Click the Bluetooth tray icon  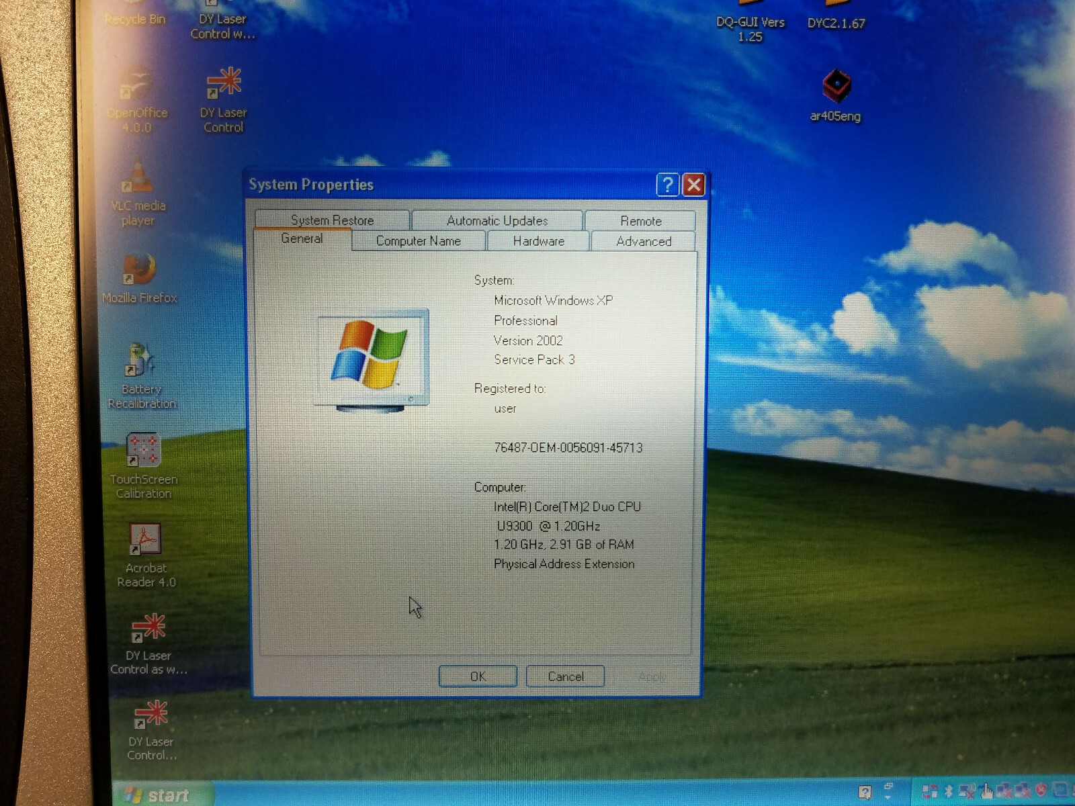(x=949, y=792)
